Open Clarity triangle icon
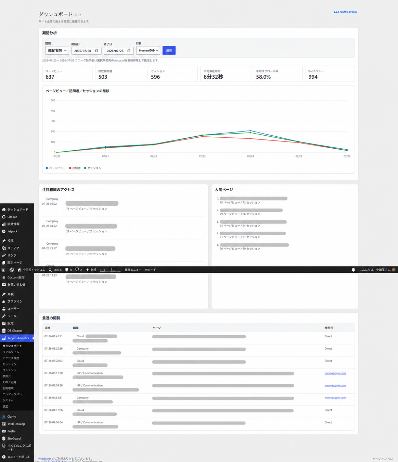The width and height of the screenshot is (398, 462). 4,417
